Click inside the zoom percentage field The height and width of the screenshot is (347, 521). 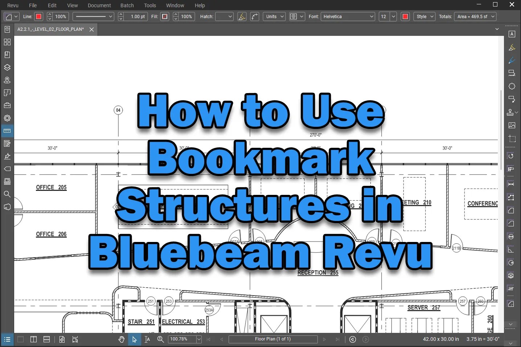(x=181, y=339)
